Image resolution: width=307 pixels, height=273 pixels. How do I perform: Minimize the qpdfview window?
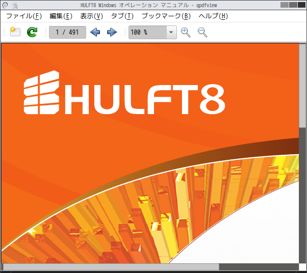(x=285, y=5)
